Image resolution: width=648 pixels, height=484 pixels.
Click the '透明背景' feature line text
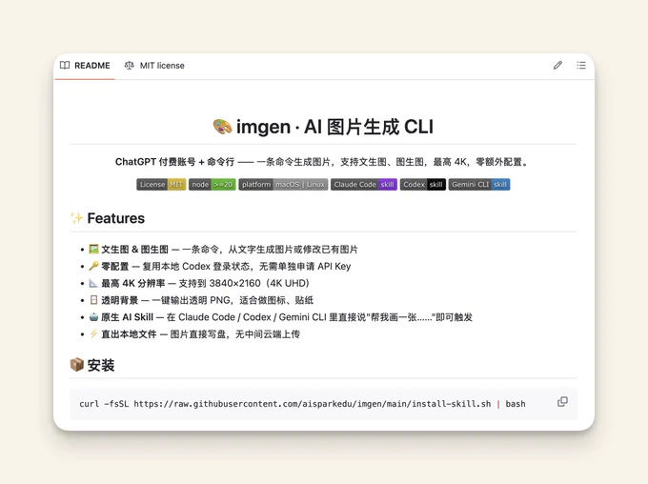point(207,300)
